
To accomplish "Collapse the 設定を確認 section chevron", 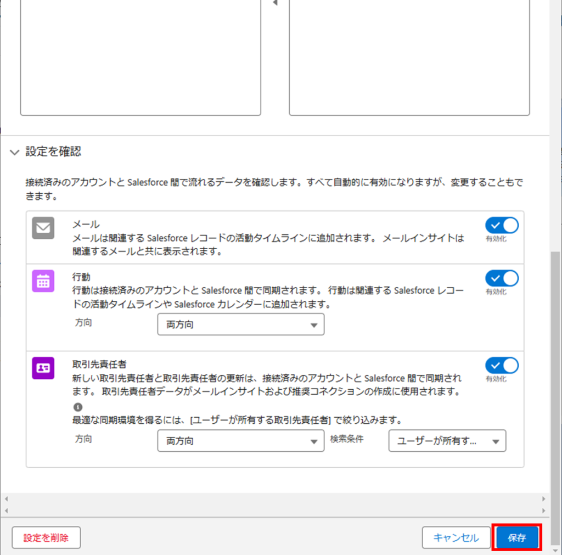I will [x=14, y=153].
